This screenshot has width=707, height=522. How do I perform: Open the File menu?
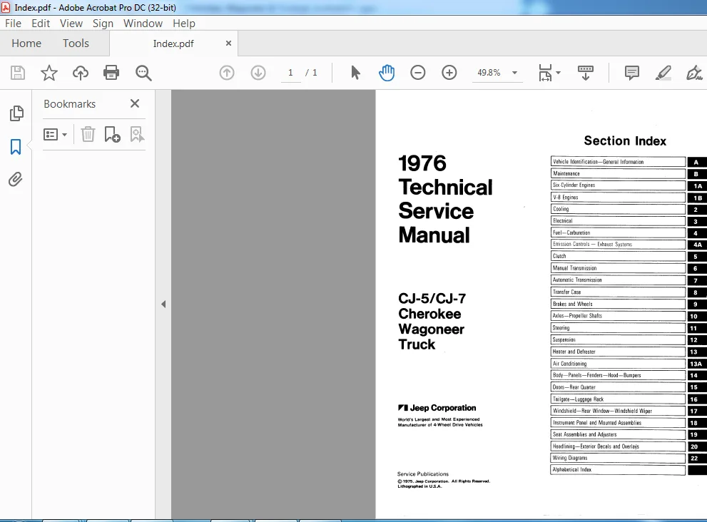tap(13, 24)
